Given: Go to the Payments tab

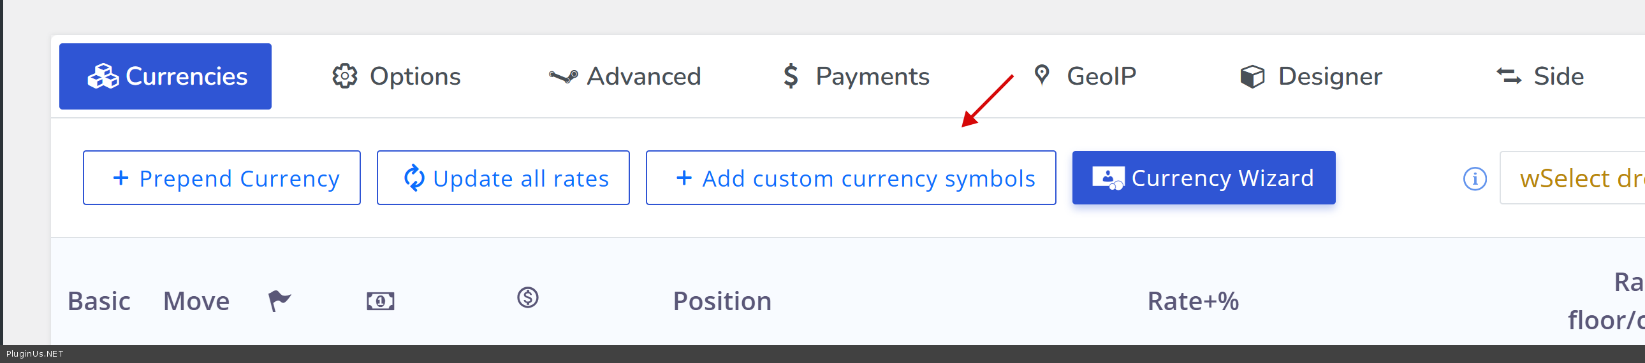Looking at the screenshot, I should click(x=856, y=76).
